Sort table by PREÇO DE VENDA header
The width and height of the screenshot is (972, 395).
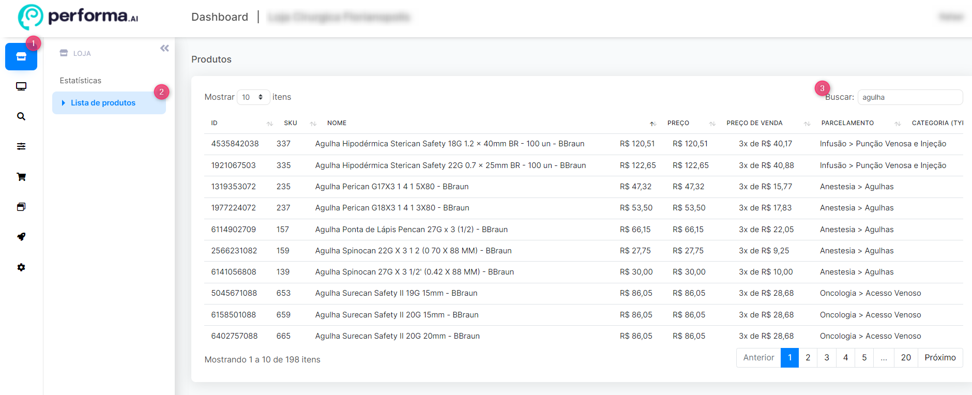click(754, 123)
